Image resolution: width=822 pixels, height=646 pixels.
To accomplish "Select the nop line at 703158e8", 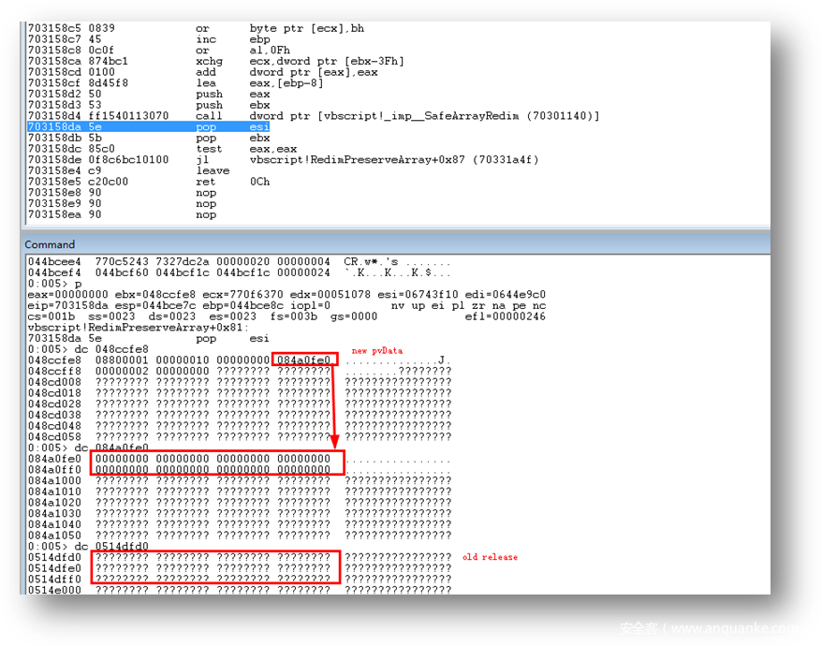I will point(122,193).
